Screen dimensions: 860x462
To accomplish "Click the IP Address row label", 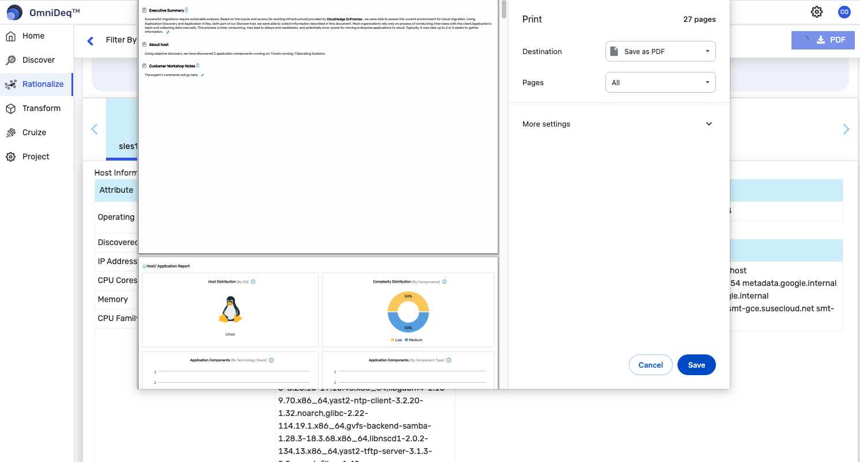I will pos(118,261).
